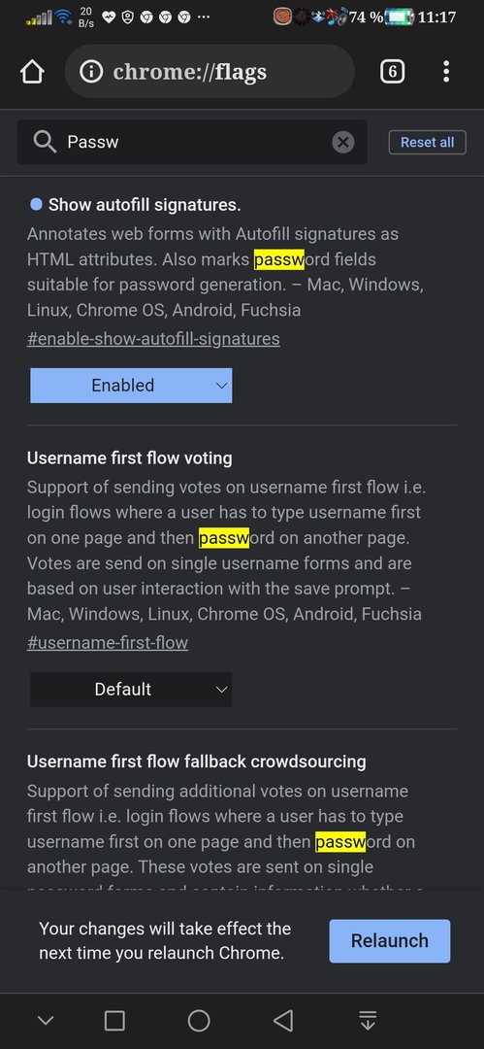Image resolution: width=484 pixels, height=1049 pixels.
Task: Focus the flags search field containing Passw
Action: (192, 142)
